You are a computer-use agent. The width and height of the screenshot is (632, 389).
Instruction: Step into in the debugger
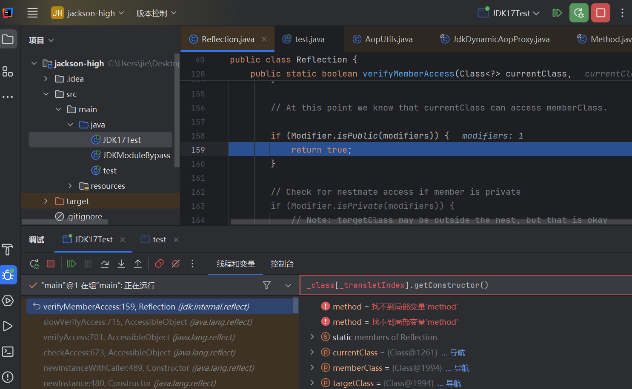pos(121,264)
